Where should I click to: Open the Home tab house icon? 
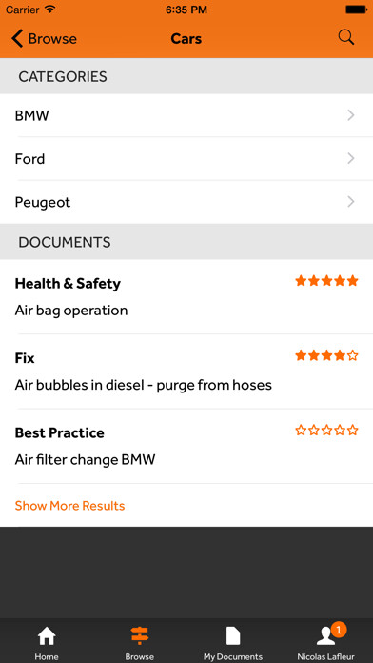[47, 636]
